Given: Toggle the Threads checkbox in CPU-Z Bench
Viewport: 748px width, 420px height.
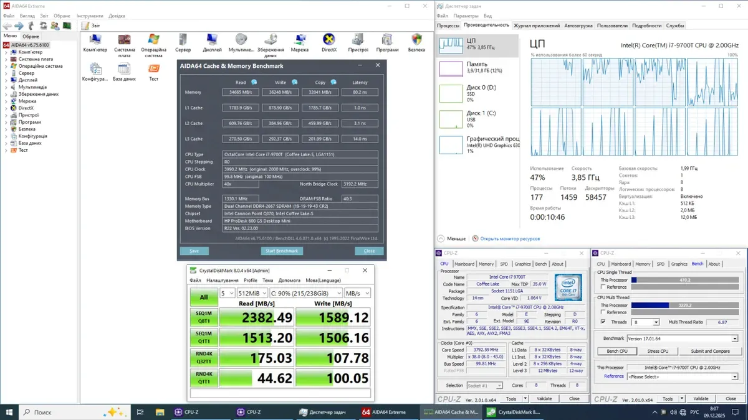Looking at the screenshot, I should (602, 322).
